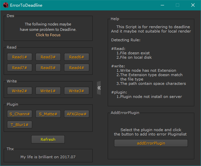Focus the Read5# node

tap(48, 68)
